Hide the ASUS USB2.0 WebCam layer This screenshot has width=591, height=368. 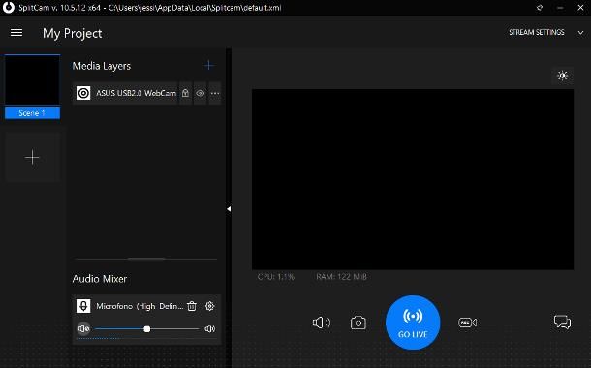(x=201, y=93)
